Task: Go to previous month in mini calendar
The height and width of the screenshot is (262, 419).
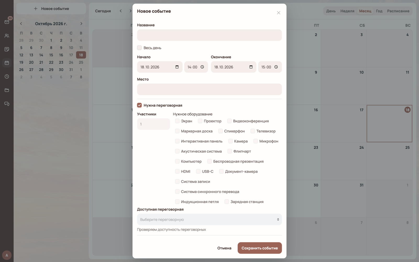Action: pyautogui.click(x=21, y=24)
